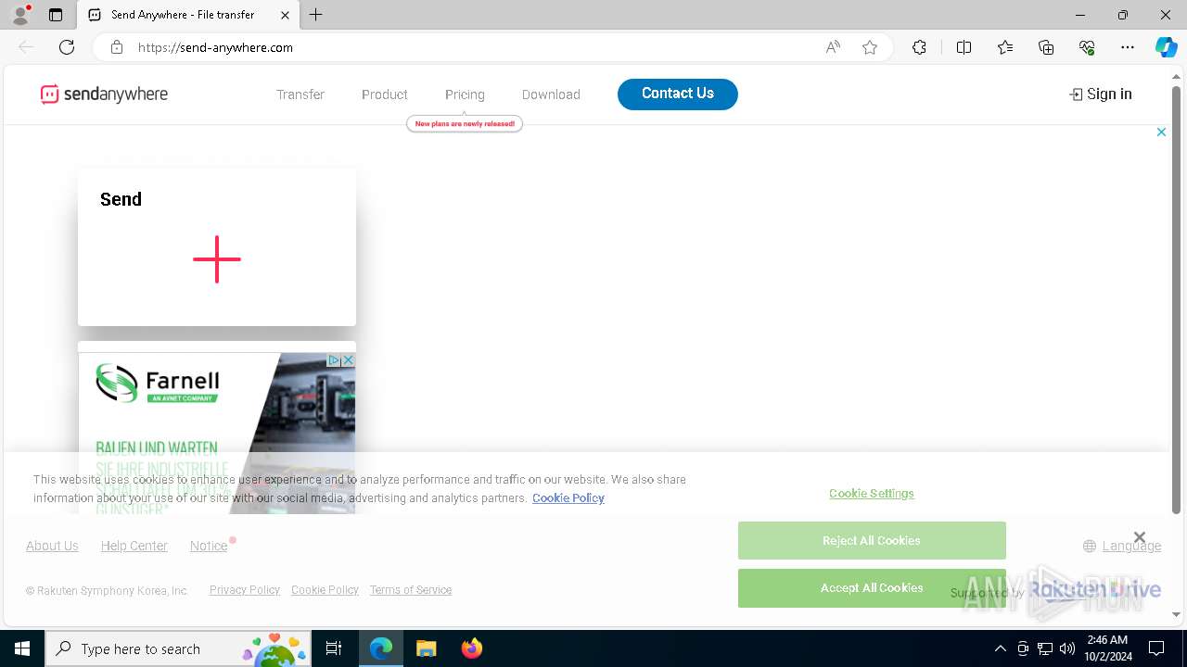Accept All Cookies

(872, 588)
